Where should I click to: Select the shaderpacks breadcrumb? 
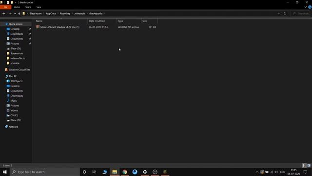click(x=96, y=14)
